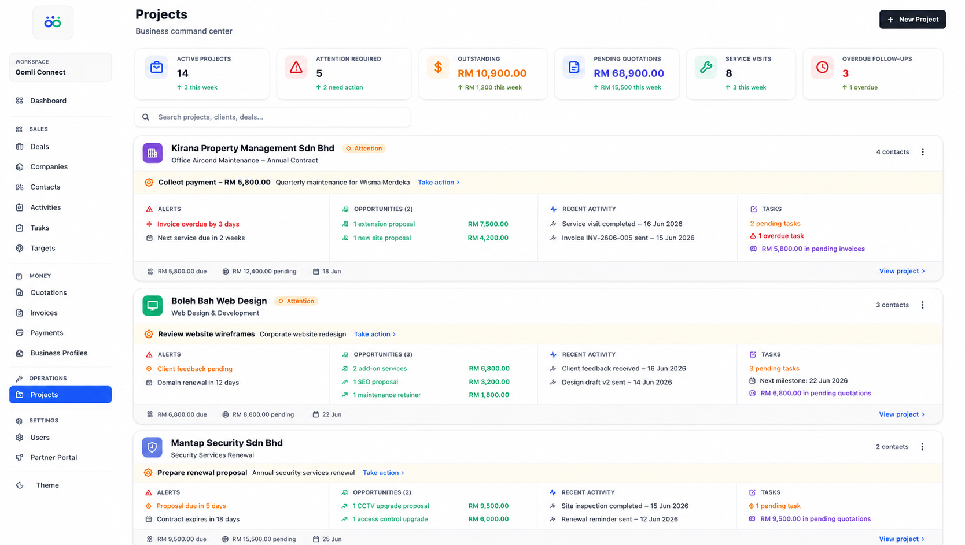Take action on Prepare renewal proposal
Image resolution: width=965 pixels, height=545 pixels.
tap(384, 473)
